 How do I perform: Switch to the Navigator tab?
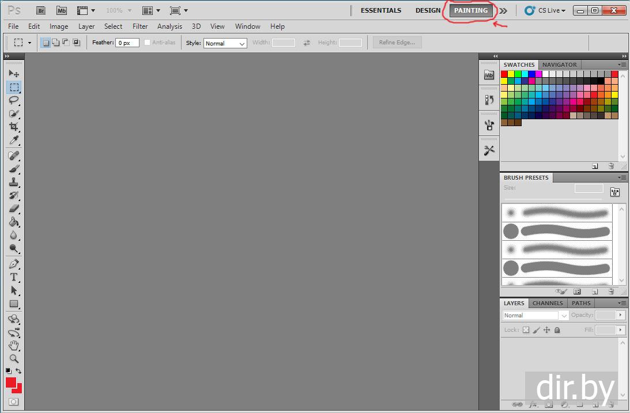559,65
